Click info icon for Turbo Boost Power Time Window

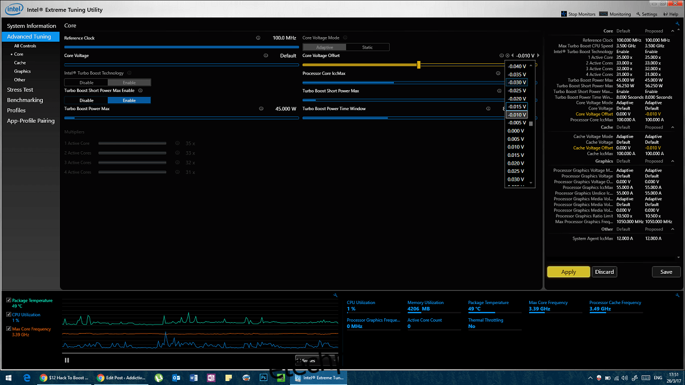pos(489,108)
